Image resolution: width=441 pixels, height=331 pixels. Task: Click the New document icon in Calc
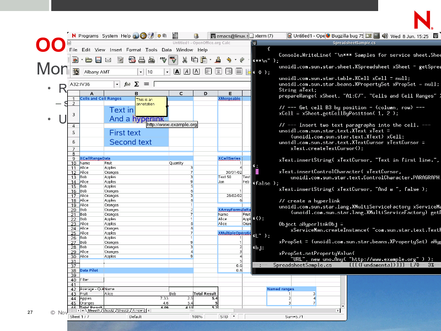coord(75,60)
